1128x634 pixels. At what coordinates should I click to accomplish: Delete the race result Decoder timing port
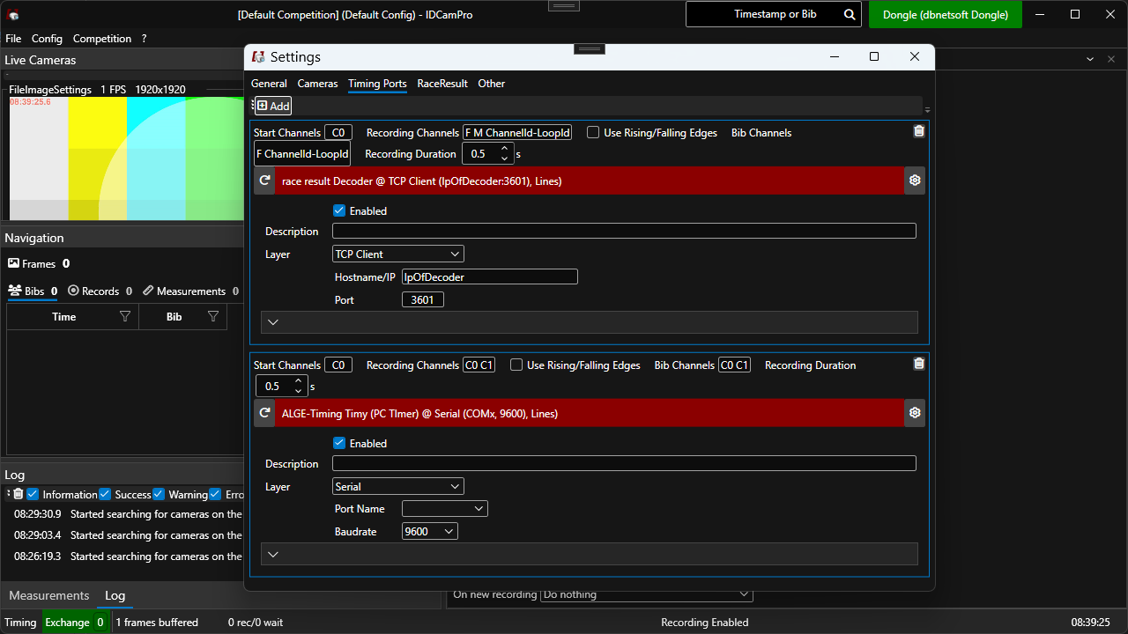pos(919,131)
